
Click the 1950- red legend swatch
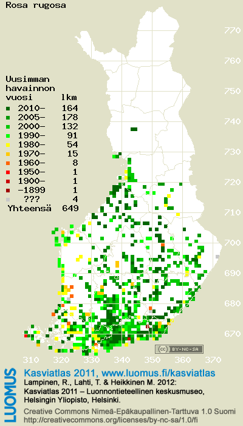pos(8,172)
